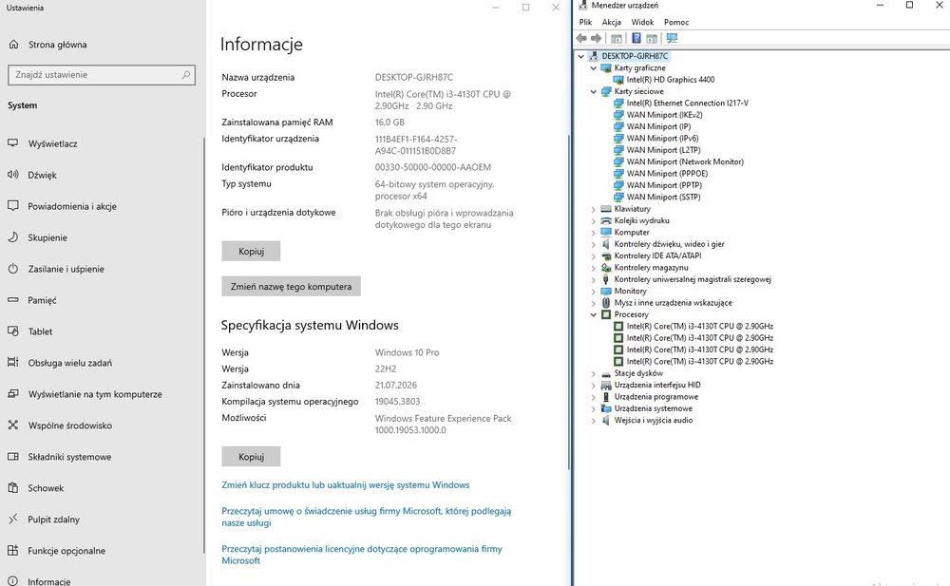Open Funkcje opcjonalne settings
This screenshot has width=950, height=586.
[66, 551]
